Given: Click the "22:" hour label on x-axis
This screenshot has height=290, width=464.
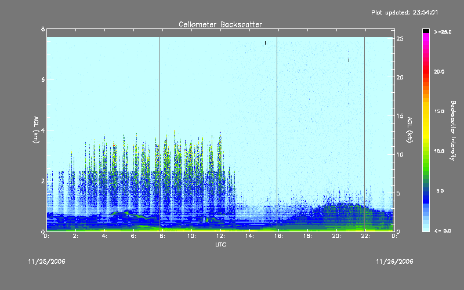Looking at the screenshot, I should click(365, 236).
